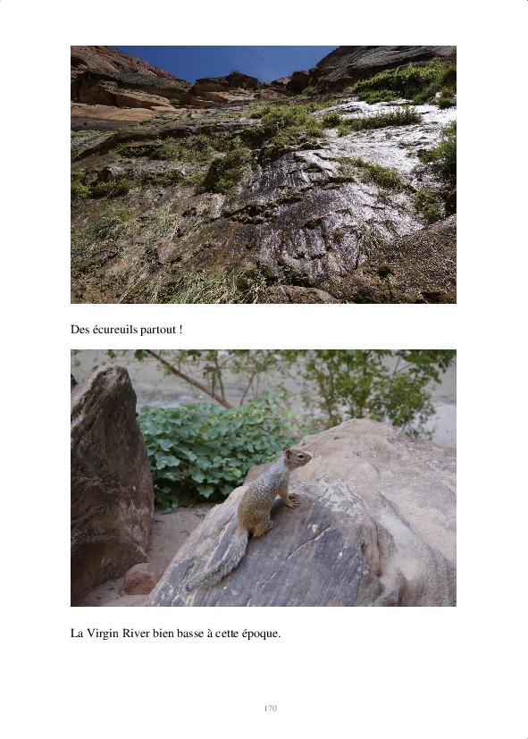Screen dimensions: 528x739
Task: Select the squirrel on rock photo
Action: [264, 478]
